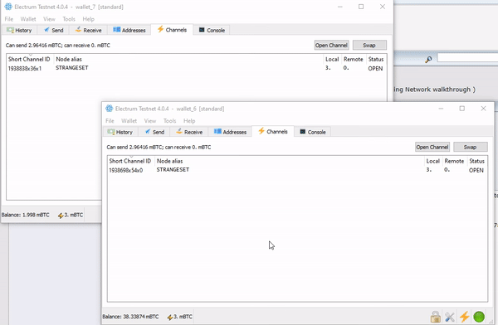The width and height of the screenshot is (498, 325).
Task: Switch to Receive tab in wallet_7
Action: point(88,30)
